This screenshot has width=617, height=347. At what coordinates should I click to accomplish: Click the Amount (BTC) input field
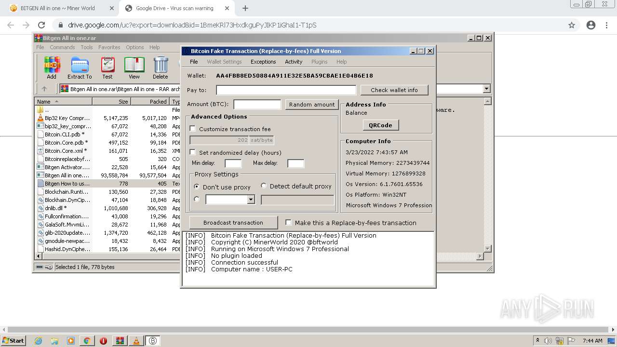pyautogui.click(x=257, y=105)
